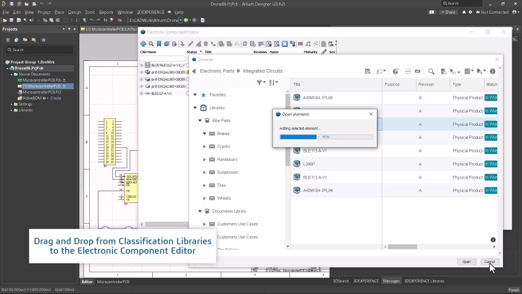Click the pie chart icon in Libraries toolbar

coord(395,71)
